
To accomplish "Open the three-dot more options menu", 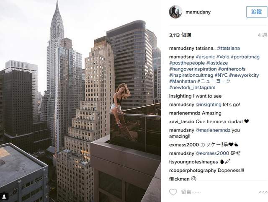I will (x=263, y=192).
